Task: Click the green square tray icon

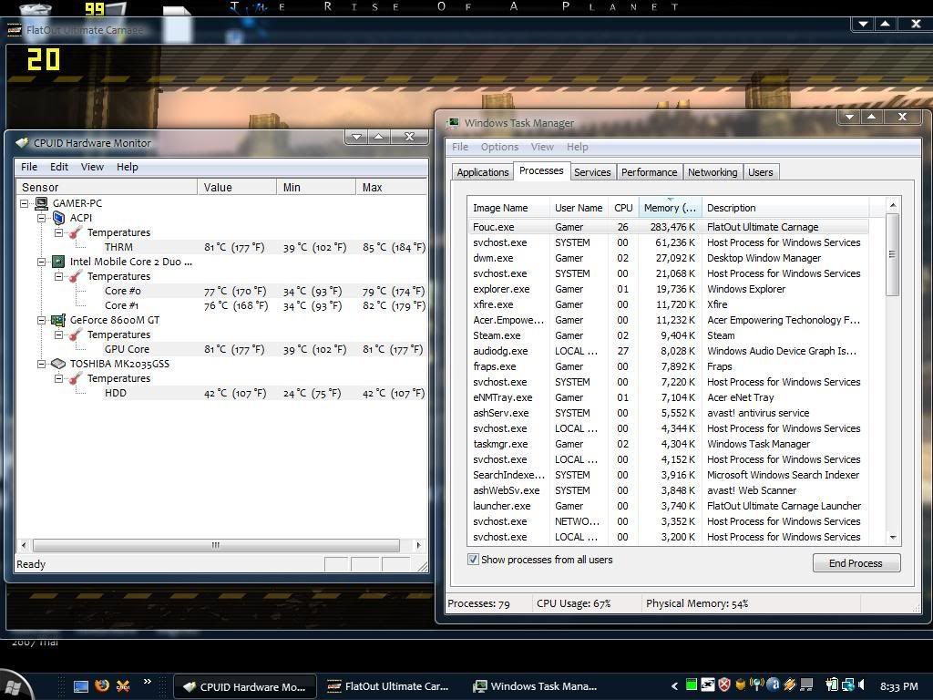Action: click(692, 685)
